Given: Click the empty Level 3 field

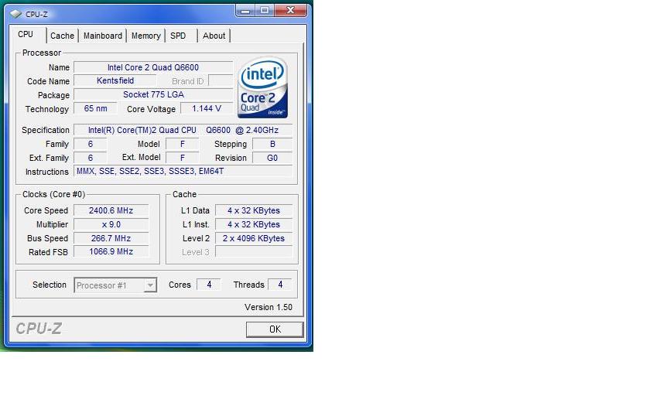Looking at the screenshot, I should (x=254, y=252).
